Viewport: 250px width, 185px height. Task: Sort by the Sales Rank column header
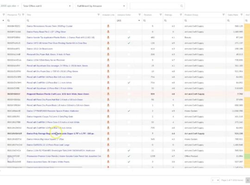pyautogui.click(x=233, y=15)
